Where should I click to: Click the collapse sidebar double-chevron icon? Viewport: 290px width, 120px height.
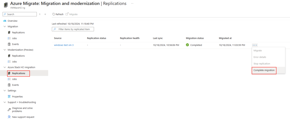coord(45,14)
